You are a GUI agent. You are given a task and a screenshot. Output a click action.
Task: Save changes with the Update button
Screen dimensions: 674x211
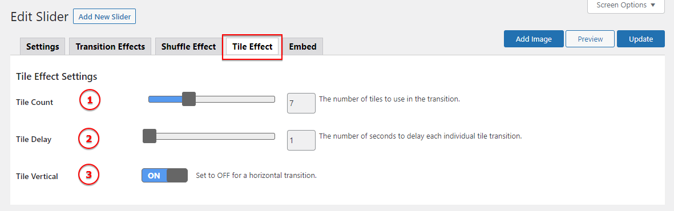(x=641, y=39)
